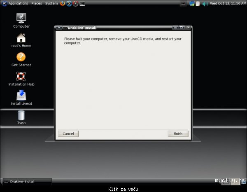Click the workspace switcher in bottom panel

[x=231, y=181]
